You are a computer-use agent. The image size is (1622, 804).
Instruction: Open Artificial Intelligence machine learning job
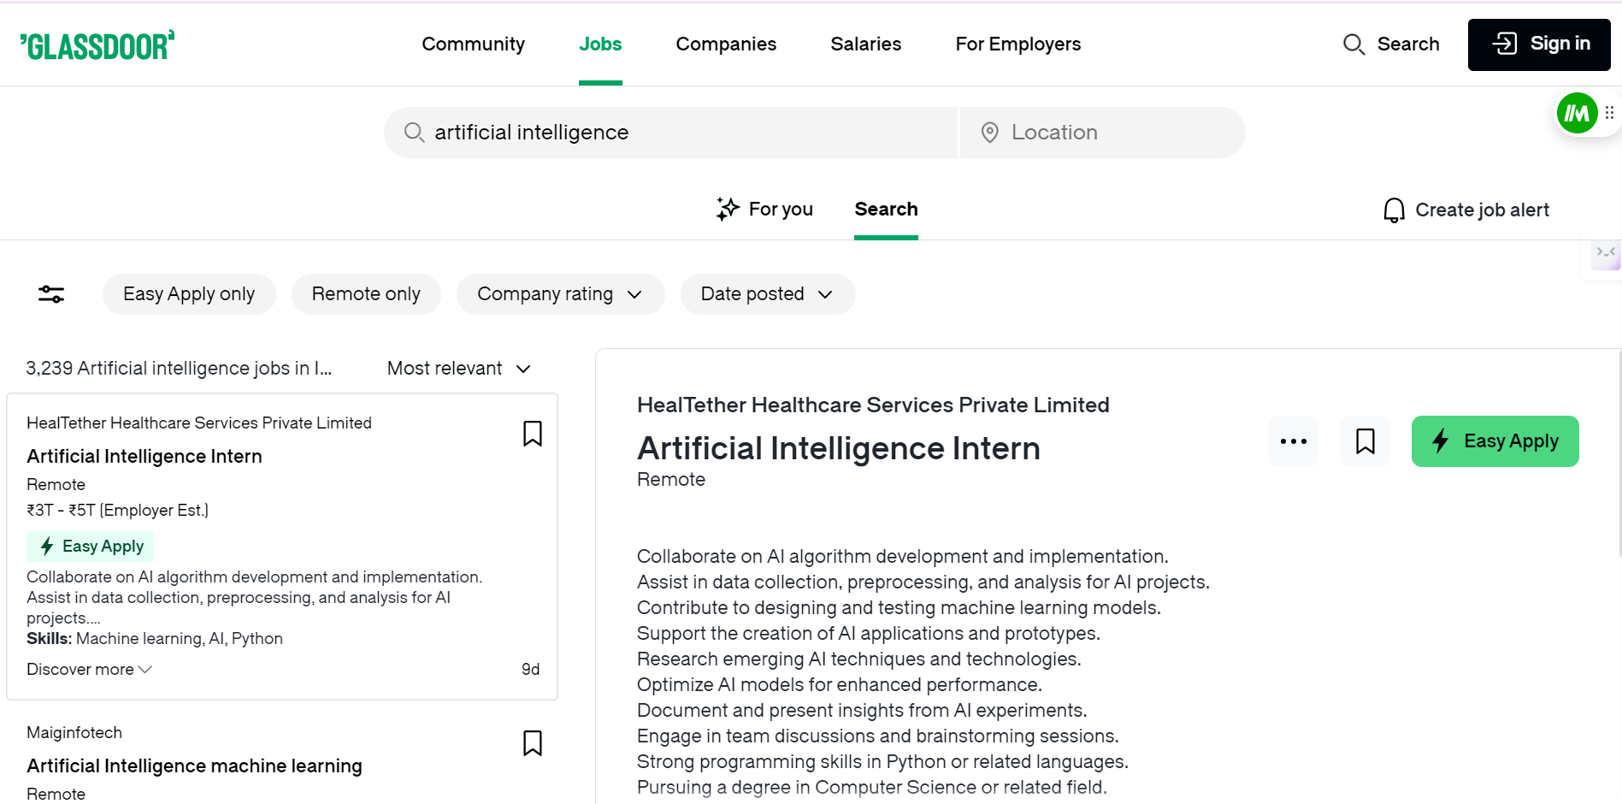pos(194,766)
